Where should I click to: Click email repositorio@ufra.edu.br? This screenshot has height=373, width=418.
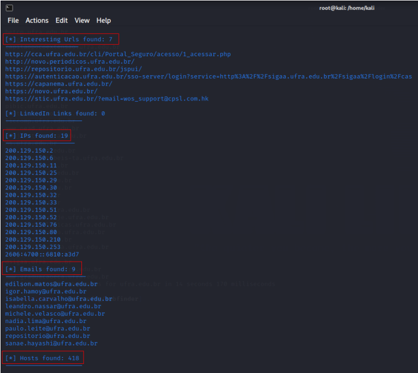click(x=48, y=336)
